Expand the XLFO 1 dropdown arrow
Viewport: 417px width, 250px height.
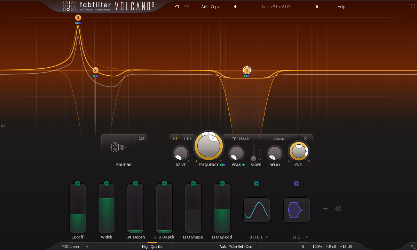pyautogui.click(x=267, y=237)
